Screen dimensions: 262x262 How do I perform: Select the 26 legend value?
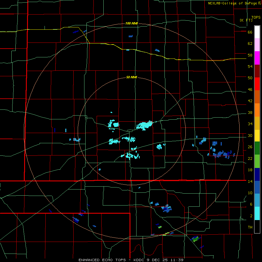[x=250, y=147]
